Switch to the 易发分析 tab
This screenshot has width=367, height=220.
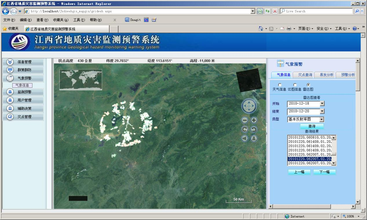click(x=326, y=75)
